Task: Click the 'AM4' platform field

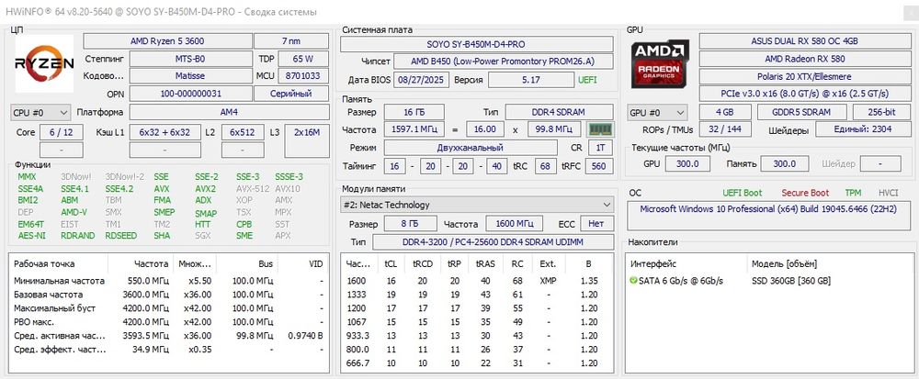Action: (229, 112)
